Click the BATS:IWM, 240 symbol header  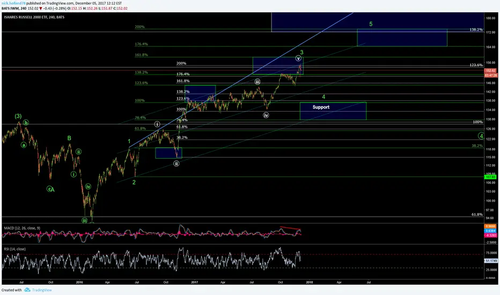click(14, 8)
